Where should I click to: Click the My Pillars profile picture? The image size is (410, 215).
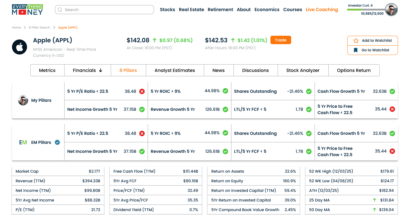23,100
